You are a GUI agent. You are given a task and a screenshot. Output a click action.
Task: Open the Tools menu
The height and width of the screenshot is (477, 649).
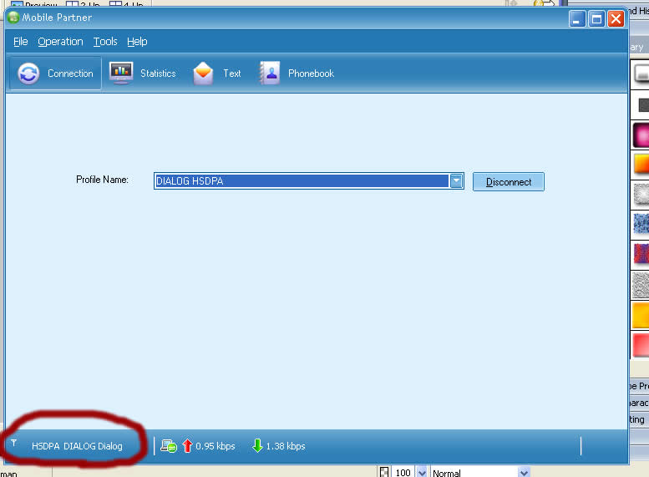[105, 42]
